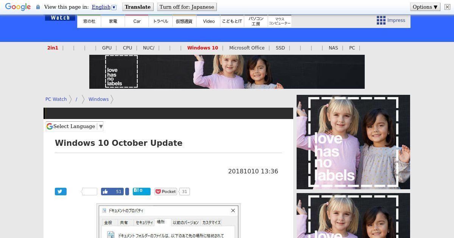Select the セキュリティ tab in properties dialog
The image size is (454, 238).
click(x=144, y=223)
